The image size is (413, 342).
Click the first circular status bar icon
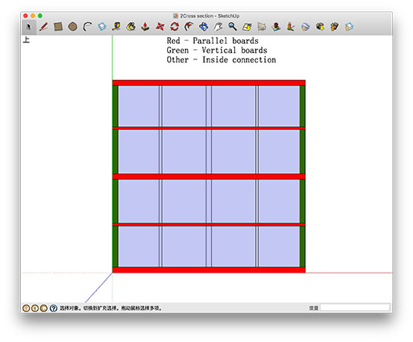pos(26,308)
